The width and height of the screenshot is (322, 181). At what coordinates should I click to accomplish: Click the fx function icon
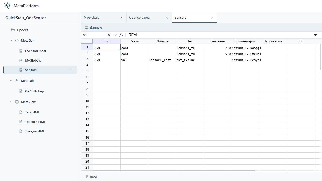click(x=121, y=35)
